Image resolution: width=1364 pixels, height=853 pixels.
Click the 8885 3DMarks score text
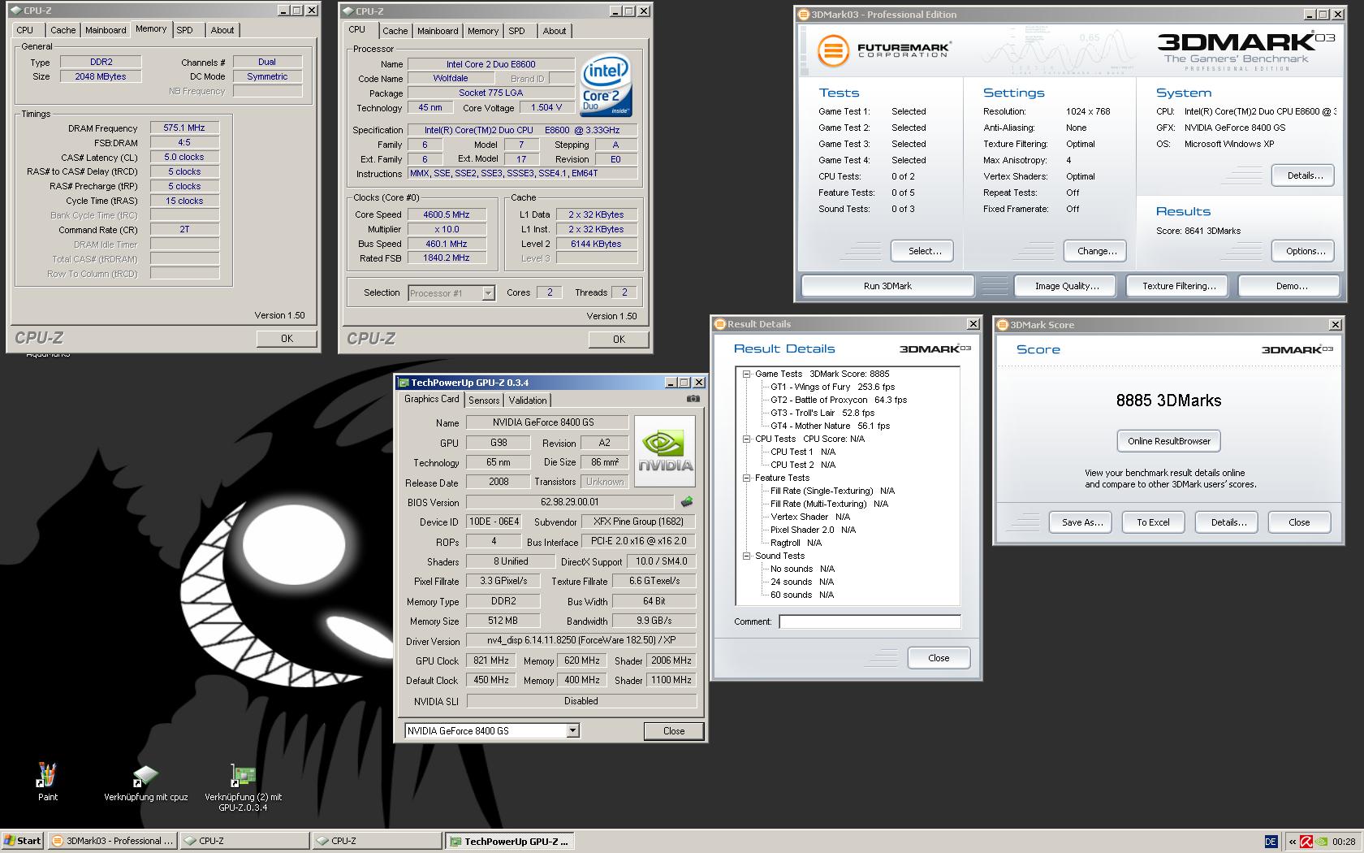[x=1168, y=401]
